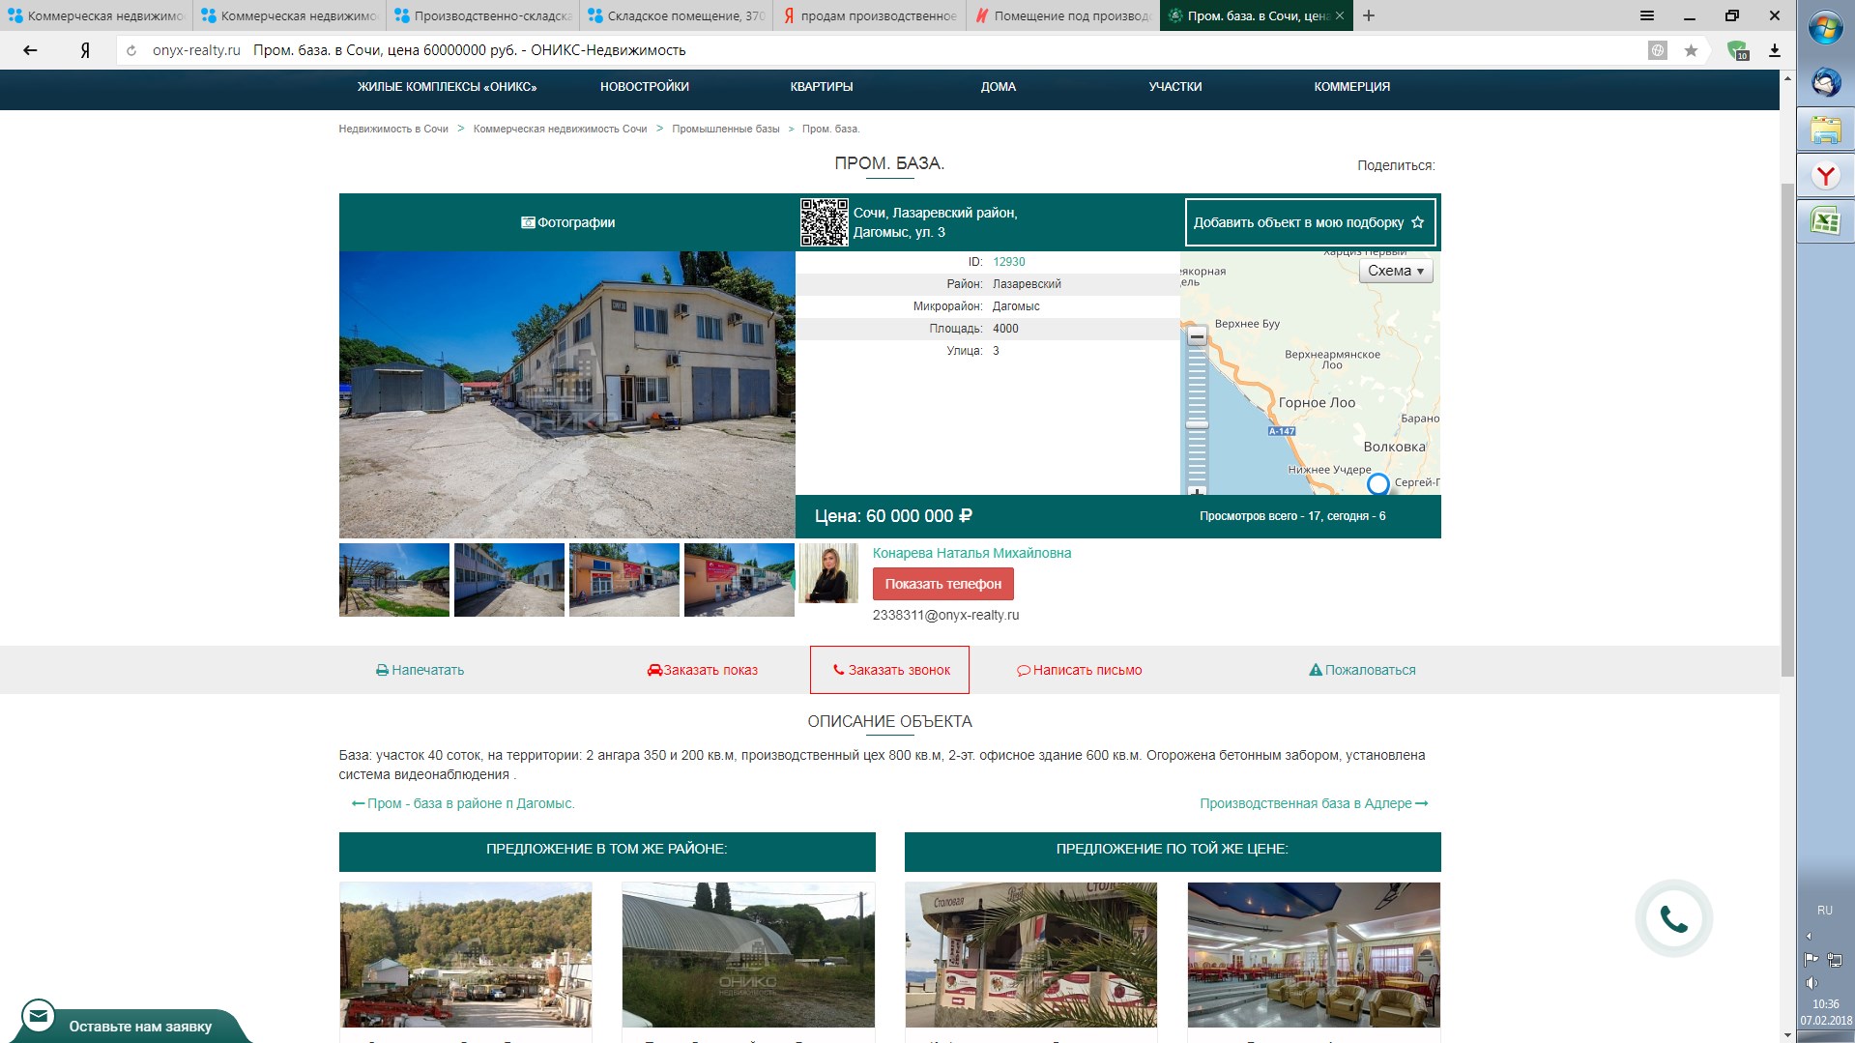Click 'Заказать звонок' button
This screenshot has height=1043, width=1855.
coord(889,670)
